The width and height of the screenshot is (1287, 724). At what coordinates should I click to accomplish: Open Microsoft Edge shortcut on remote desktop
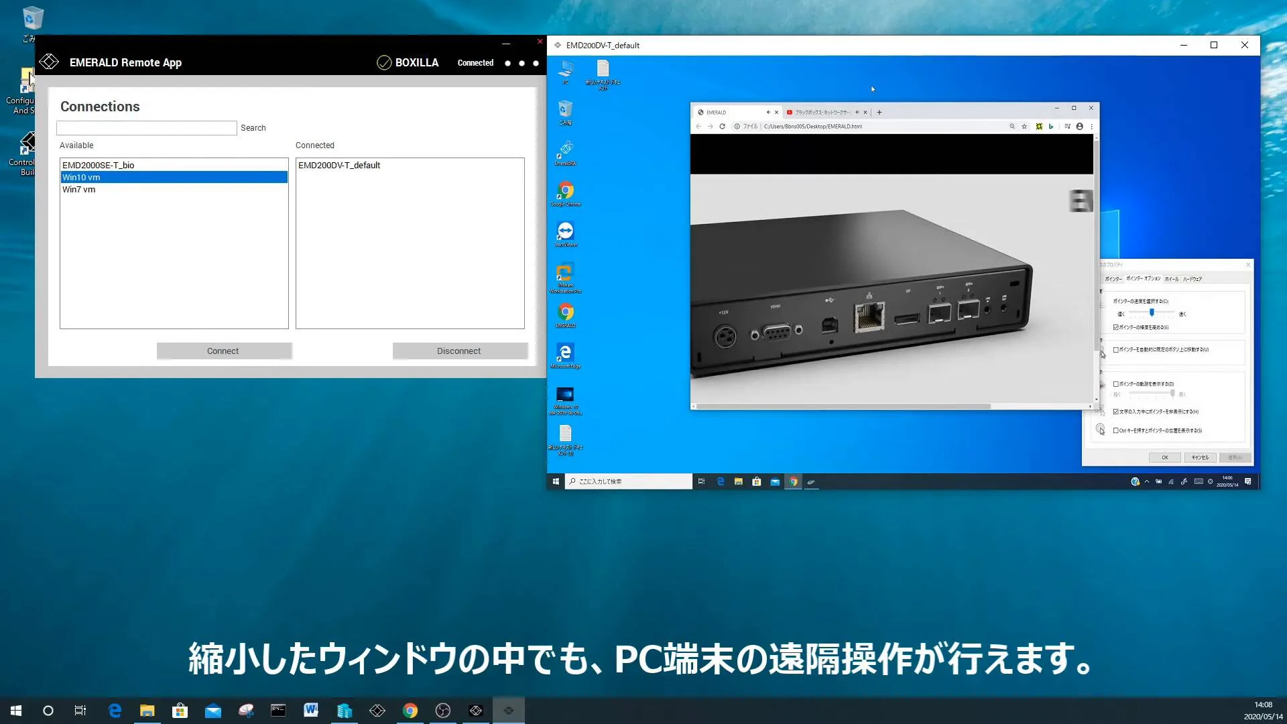click(566, 356)
